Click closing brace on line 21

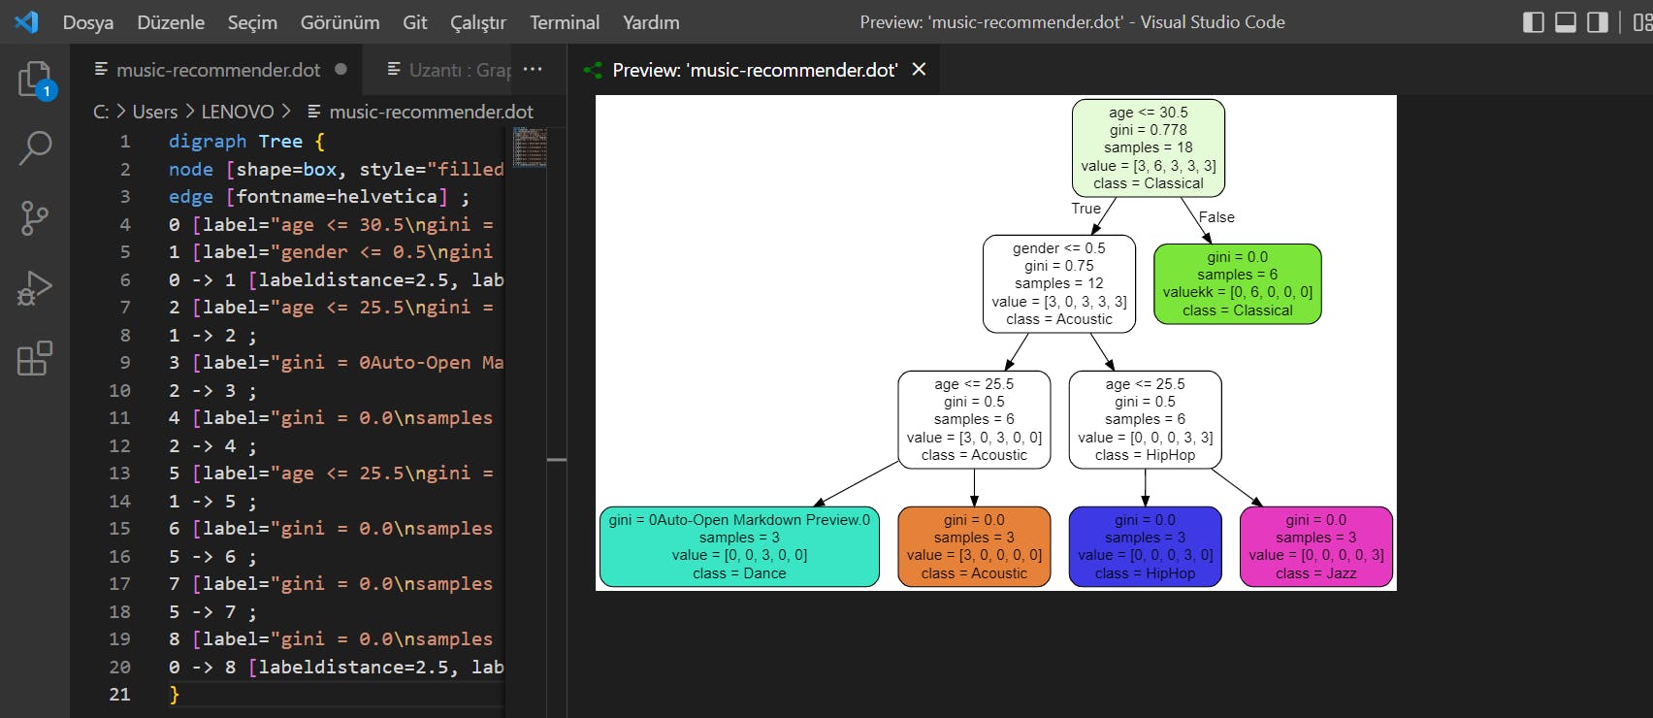(x=175, y=695)
